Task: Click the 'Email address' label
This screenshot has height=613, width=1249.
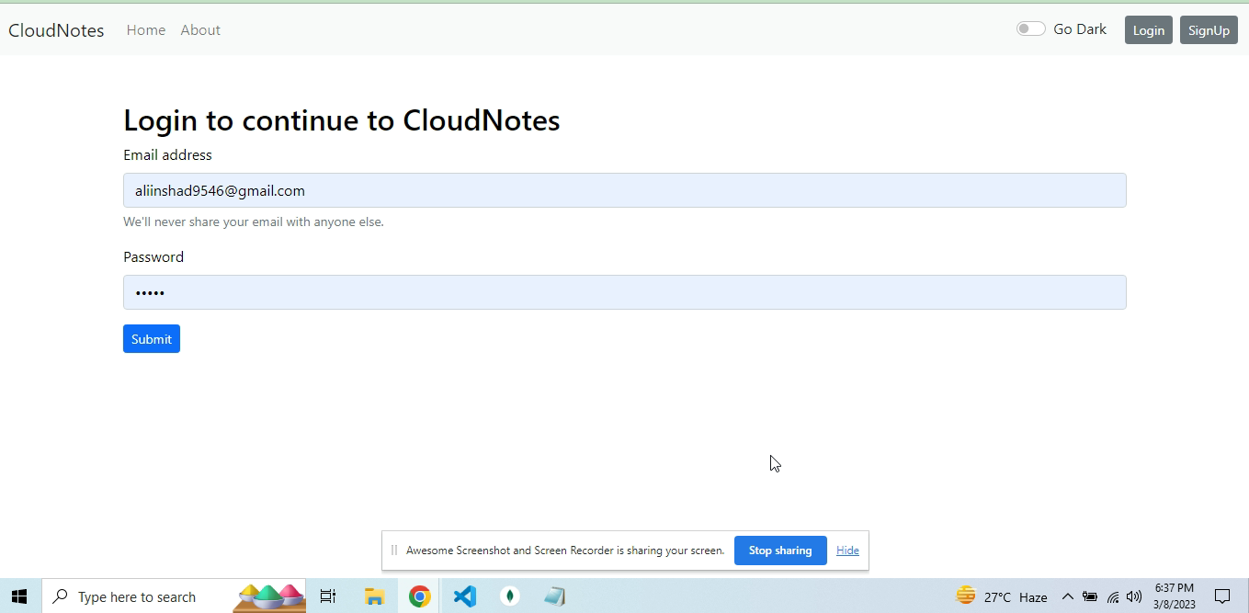Action: 167,155
